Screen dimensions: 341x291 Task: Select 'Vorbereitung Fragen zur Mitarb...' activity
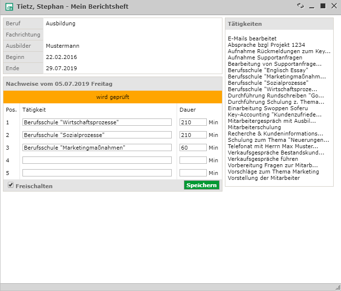point(273,165)
